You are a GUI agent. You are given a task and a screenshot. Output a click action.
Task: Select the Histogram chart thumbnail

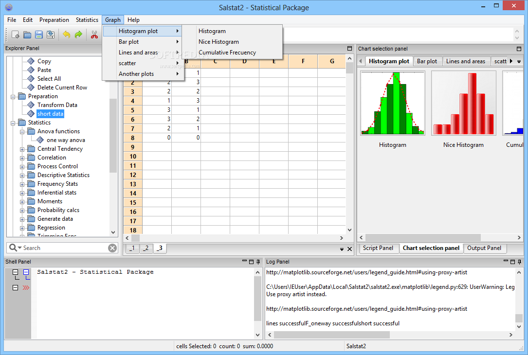[393, 103]
